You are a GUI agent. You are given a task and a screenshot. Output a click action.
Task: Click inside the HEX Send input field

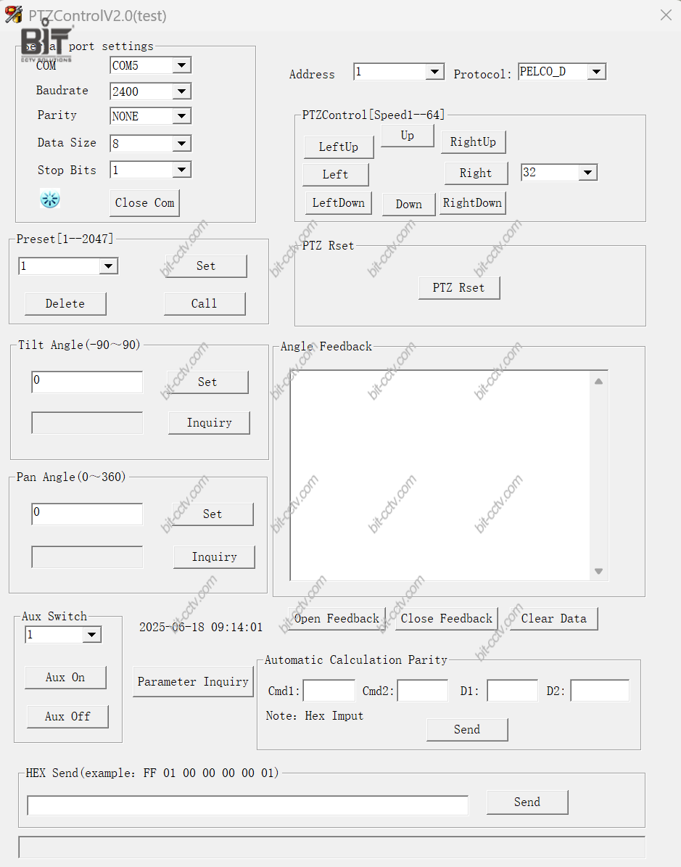tap(247, 805)
